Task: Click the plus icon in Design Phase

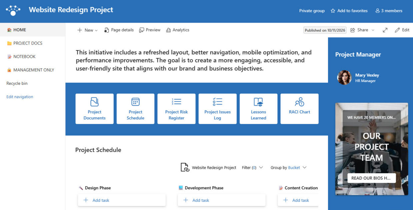Action: 86,200
